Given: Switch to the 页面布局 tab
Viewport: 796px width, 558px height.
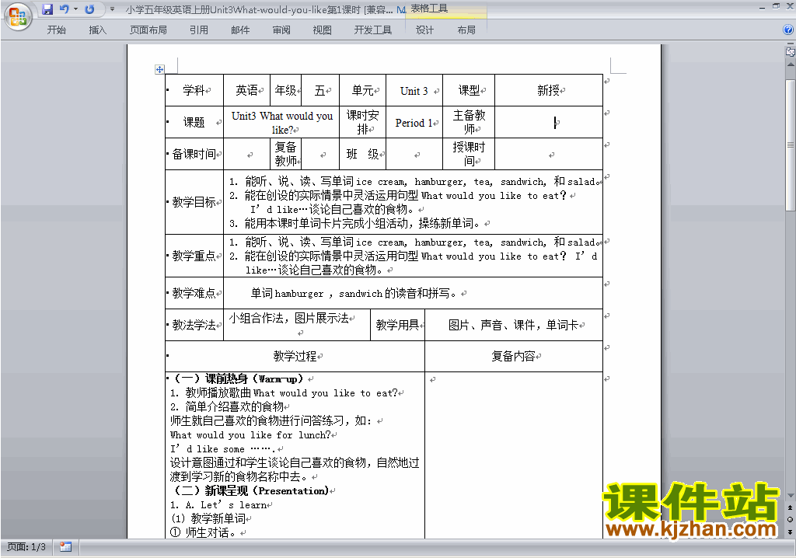Looking at the screenshot, I should (148, 30).
